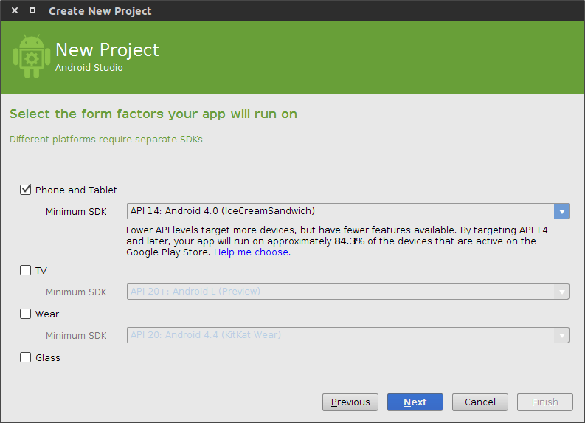Open the TV Minimum SDK dropdown arrow
This screenshot has height=423, width=585.
(x=561, y=292)
